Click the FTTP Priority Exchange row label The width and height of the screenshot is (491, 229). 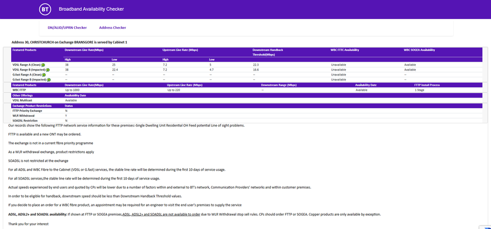click(27, 111)
